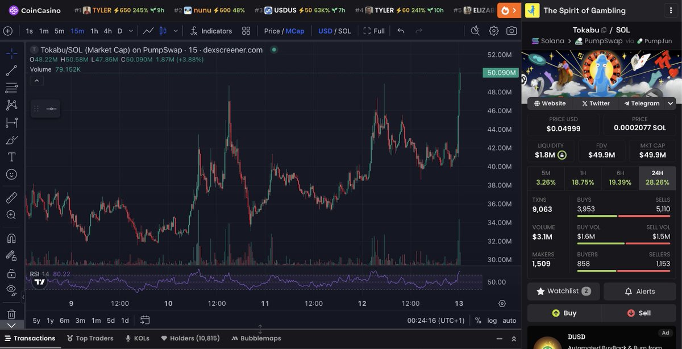This screenshot has height=349, width=682.
Task: Select the 5m timeframe
Action: pos(59,31)
